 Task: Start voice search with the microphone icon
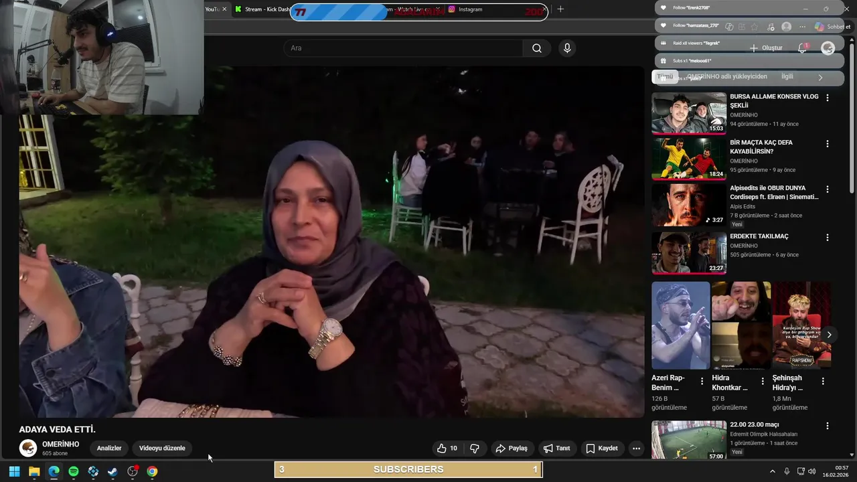click(x=567, y=48)
